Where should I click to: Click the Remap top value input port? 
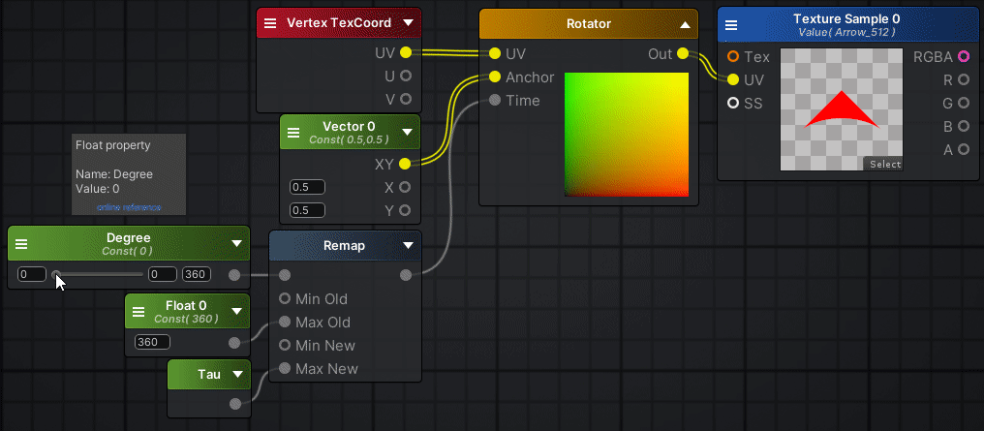[x=285, y=275]
